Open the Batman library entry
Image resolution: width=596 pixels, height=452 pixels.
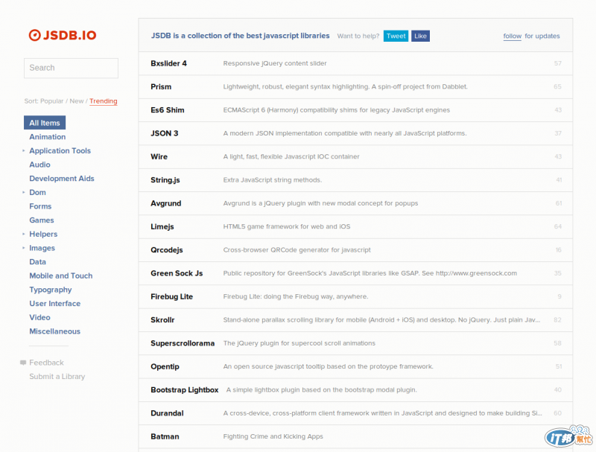click(x=355, y=437)
